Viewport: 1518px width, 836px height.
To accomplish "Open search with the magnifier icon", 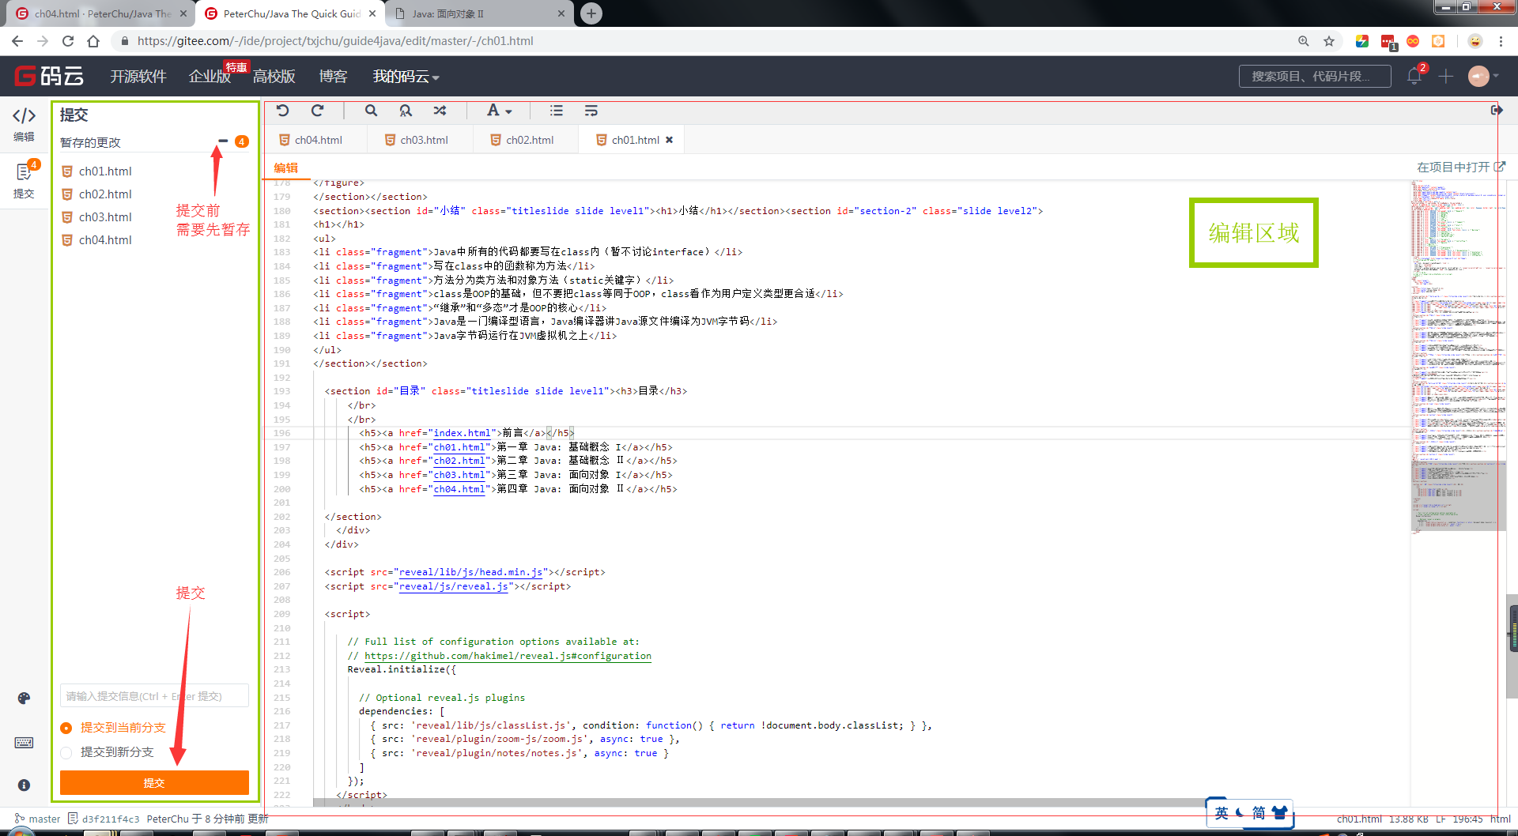I will click(x=371, y=111).
